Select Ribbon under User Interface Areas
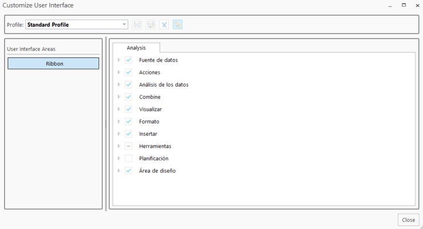Viewport: 423px width, 229px height. 53,64
